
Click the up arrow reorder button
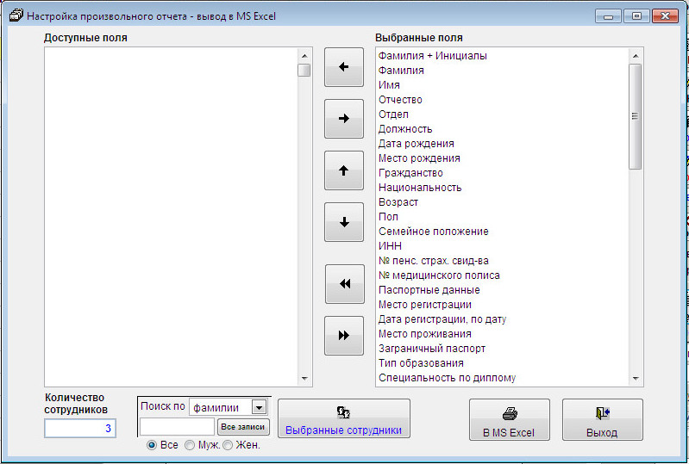343,170
